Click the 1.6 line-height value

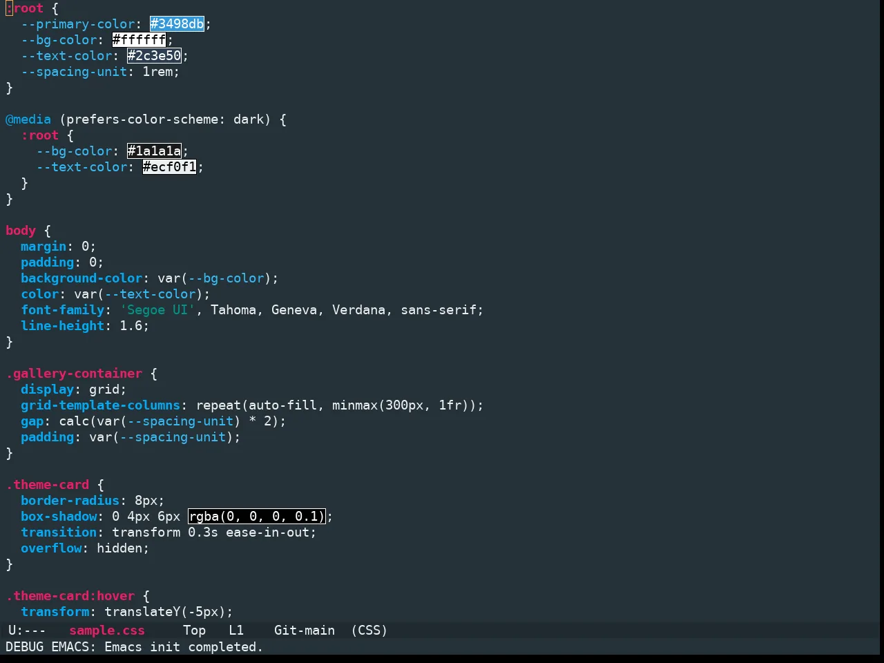[131, 326]
